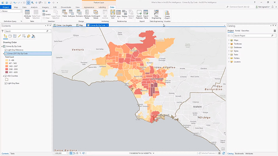This screenshot has height=156, width=278.
Task: Open notifications bell
Action: [x=272, y=7]
